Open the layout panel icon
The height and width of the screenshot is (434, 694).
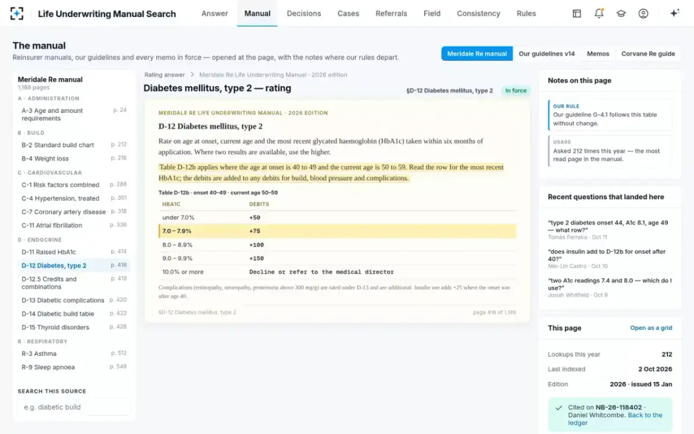pos(577,13)
